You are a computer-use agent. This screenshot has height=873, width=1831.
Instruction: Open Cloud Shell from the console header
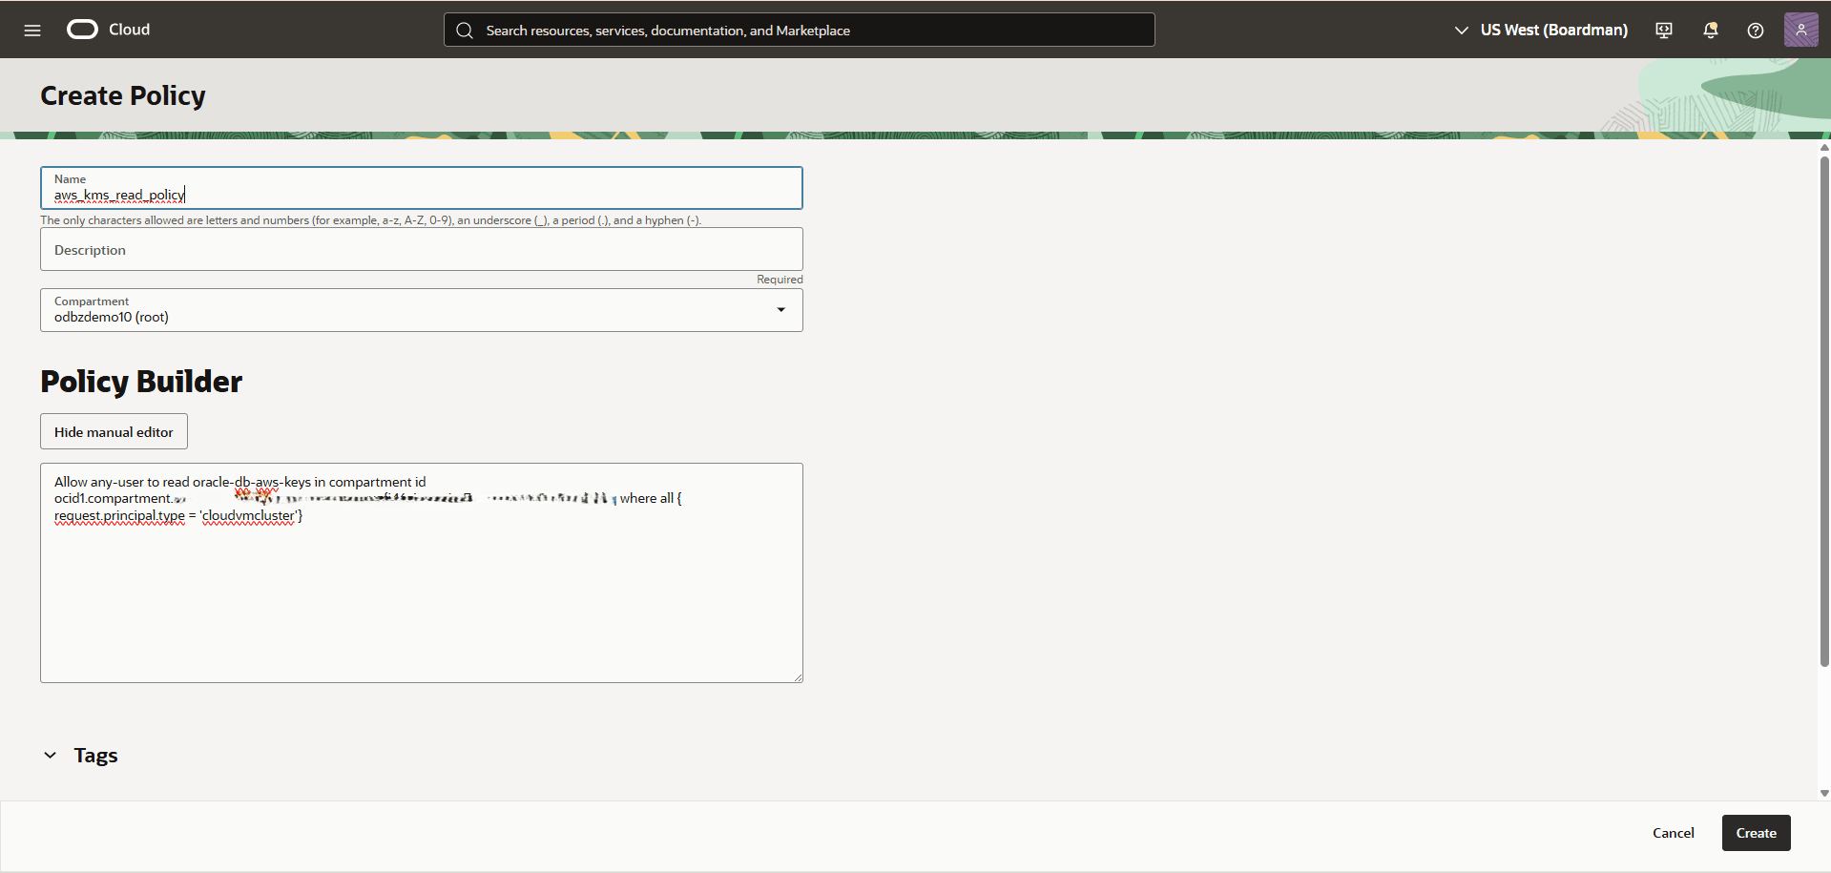coord(1663,30)
